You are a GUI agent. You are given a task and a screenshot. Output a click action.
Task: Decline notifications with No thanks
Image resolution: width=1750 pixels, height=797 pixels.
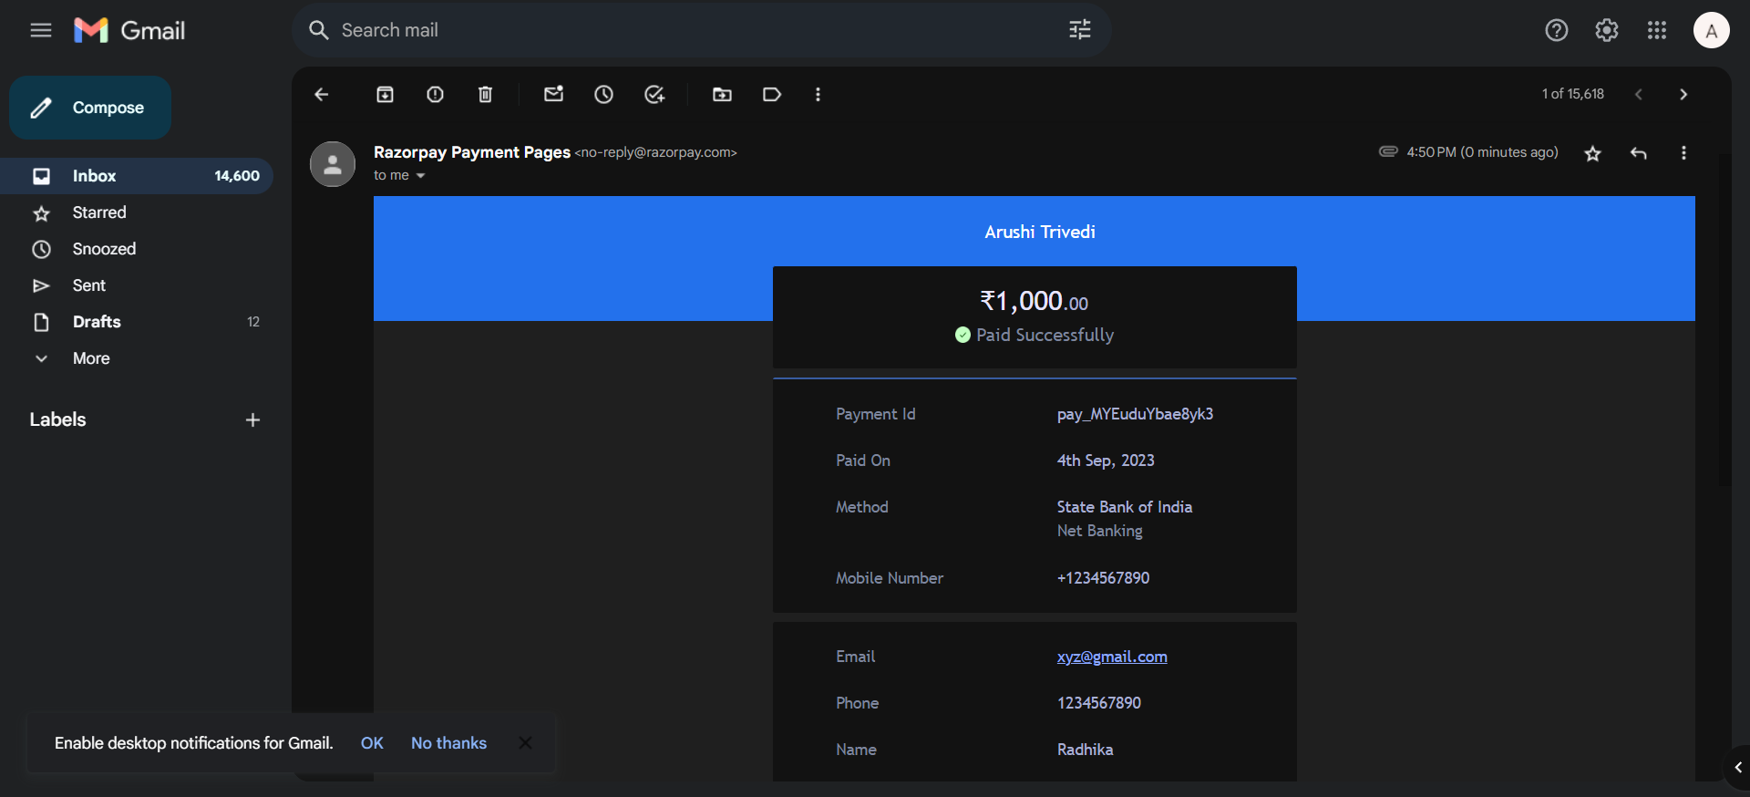[448, 743]
